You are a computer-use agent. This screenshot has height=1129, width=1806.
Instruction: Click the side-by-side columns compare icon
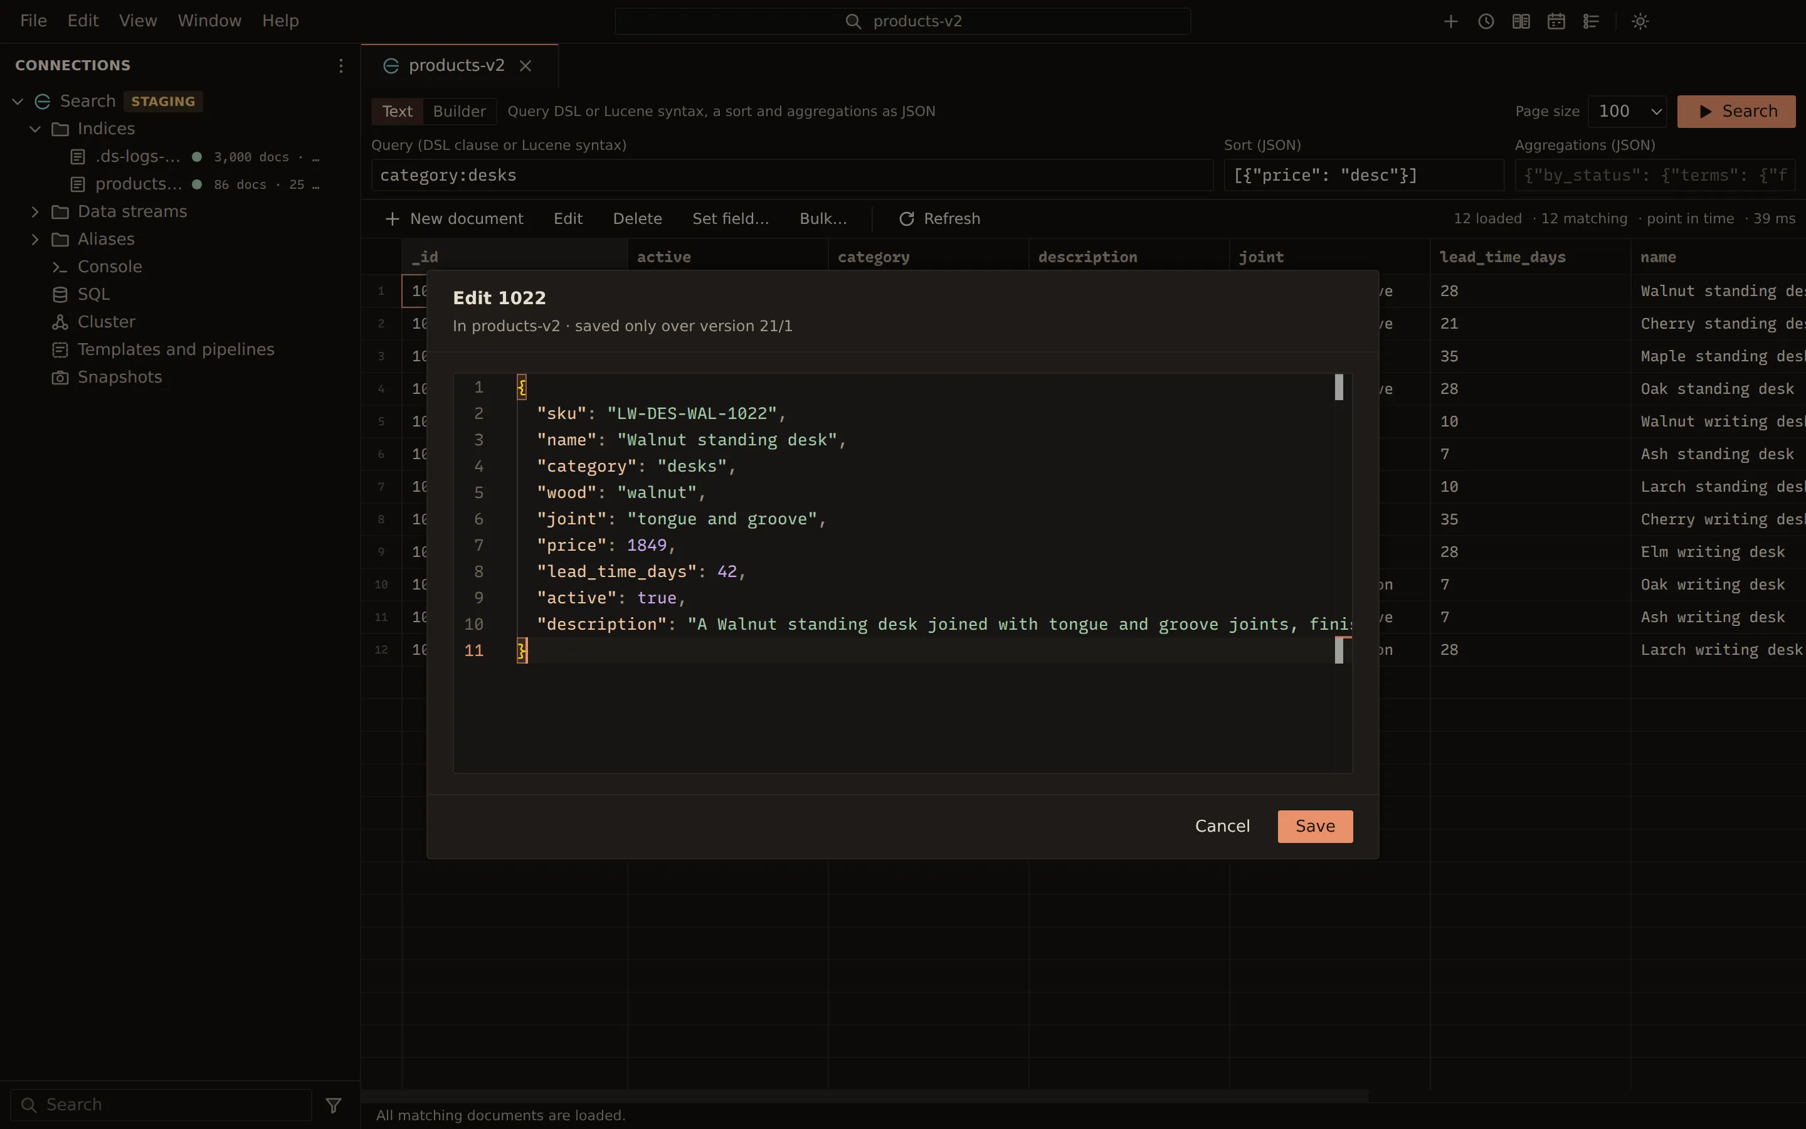(x=1521, y=21)
